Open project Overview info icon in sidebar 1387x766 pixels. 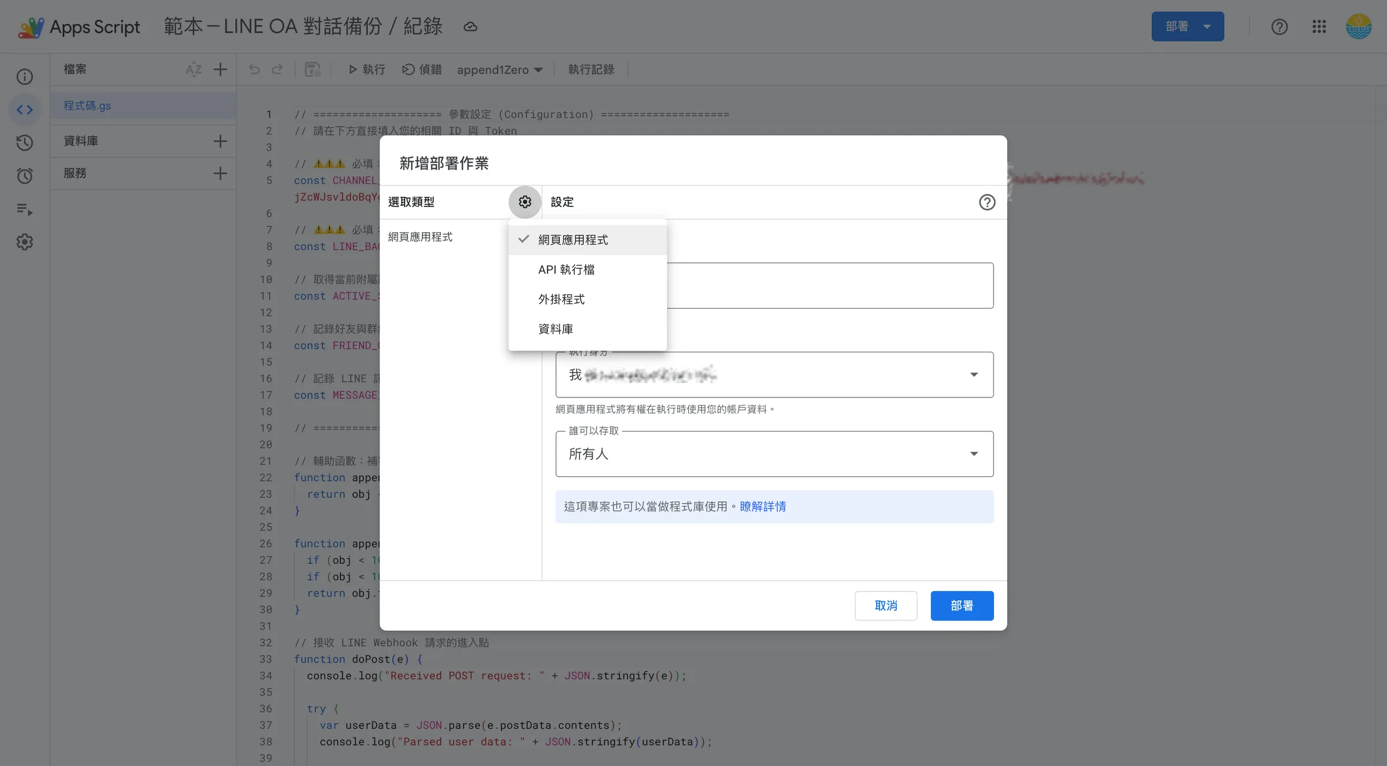tap(25, 77)
